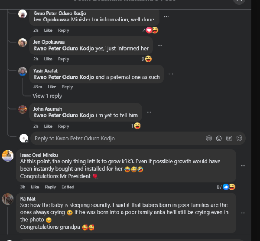Open the GIF picker in the reply box

(229, 139)
